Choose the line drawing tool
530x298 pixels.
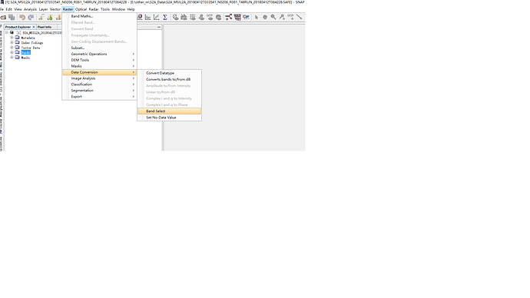click(299, 17)
